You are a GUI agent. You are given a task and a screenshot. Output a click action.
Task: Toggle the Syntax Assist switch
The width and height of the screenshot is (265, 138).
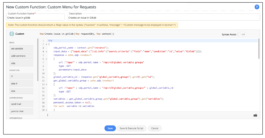tap(242, 34)
